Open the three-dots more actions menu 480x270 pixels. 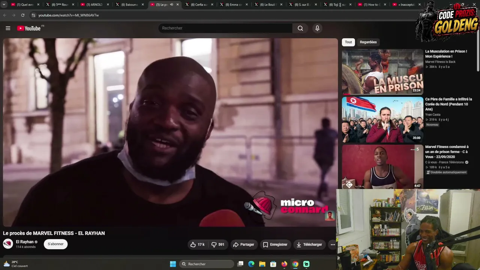point(333,244)
